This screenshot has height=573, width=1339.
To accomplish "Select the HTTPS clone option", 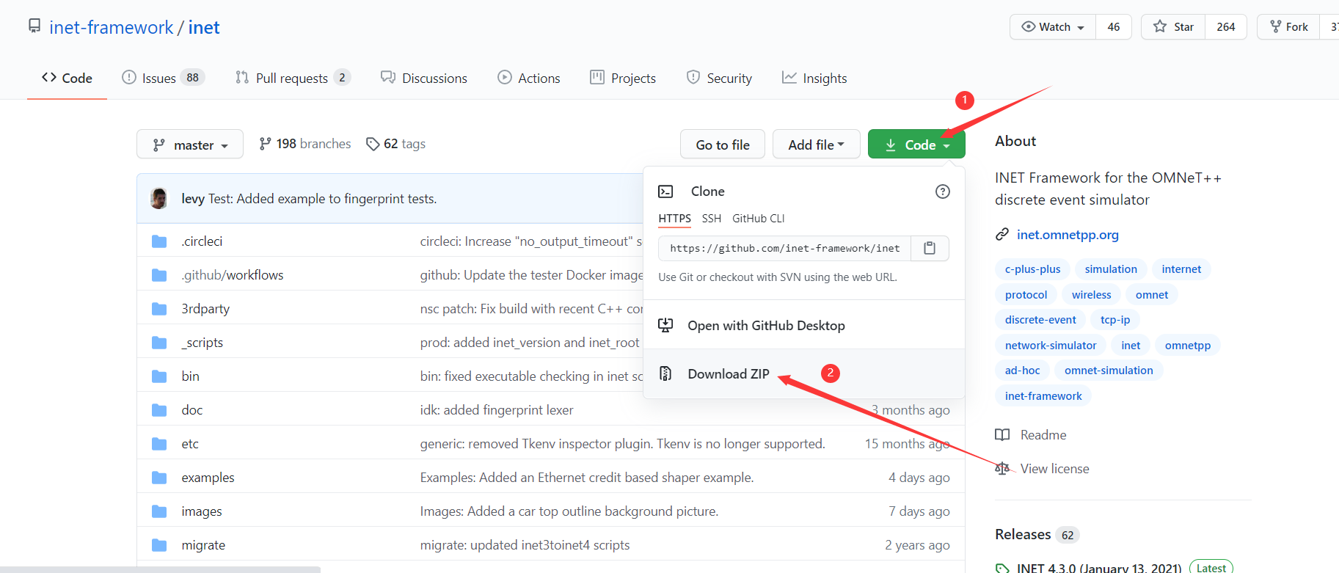I will pos(674,219).
